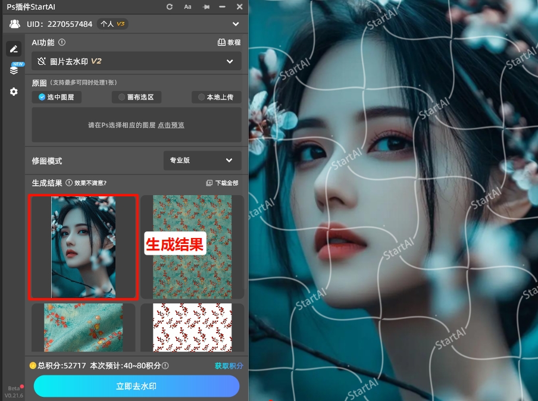Select the white floral pattern thumbnail
Screen dimensions: 538x401
pos(192,327)
